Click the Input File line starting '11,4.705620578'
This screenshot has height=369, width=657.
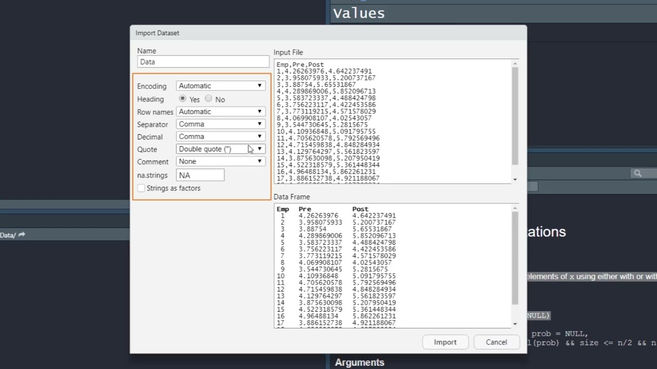tap(328, 138)
